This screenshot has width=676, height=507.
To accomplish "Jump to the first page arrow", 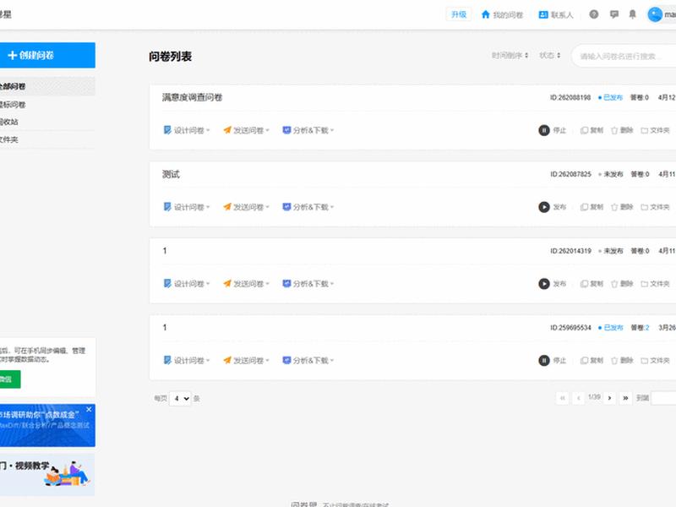I will coord(562,398).
